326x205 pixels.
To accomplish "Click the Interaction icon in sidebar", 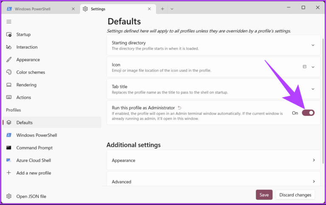I will pos(9,47).
